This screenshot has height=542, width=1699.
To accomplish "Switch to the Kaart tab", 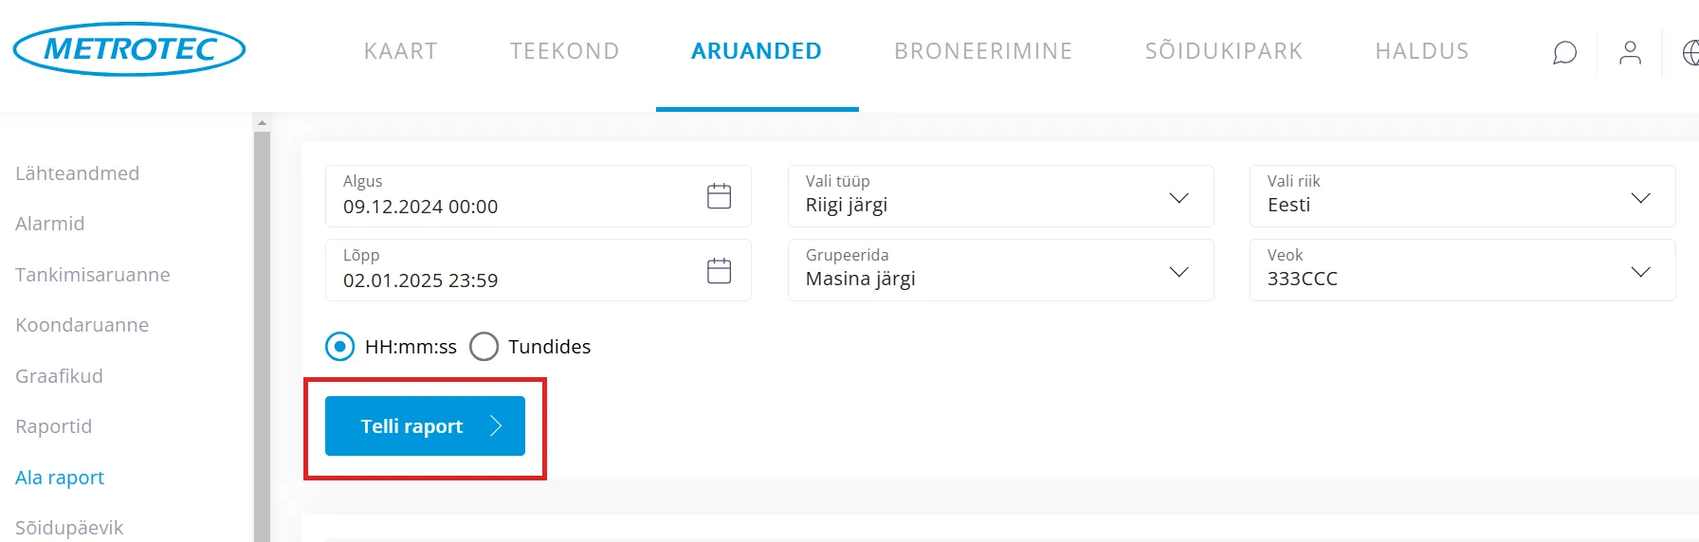I will 400,51.
